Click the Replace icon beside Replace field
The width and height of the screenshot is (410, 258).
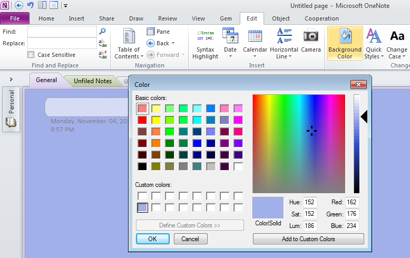(x=103, y=43)
